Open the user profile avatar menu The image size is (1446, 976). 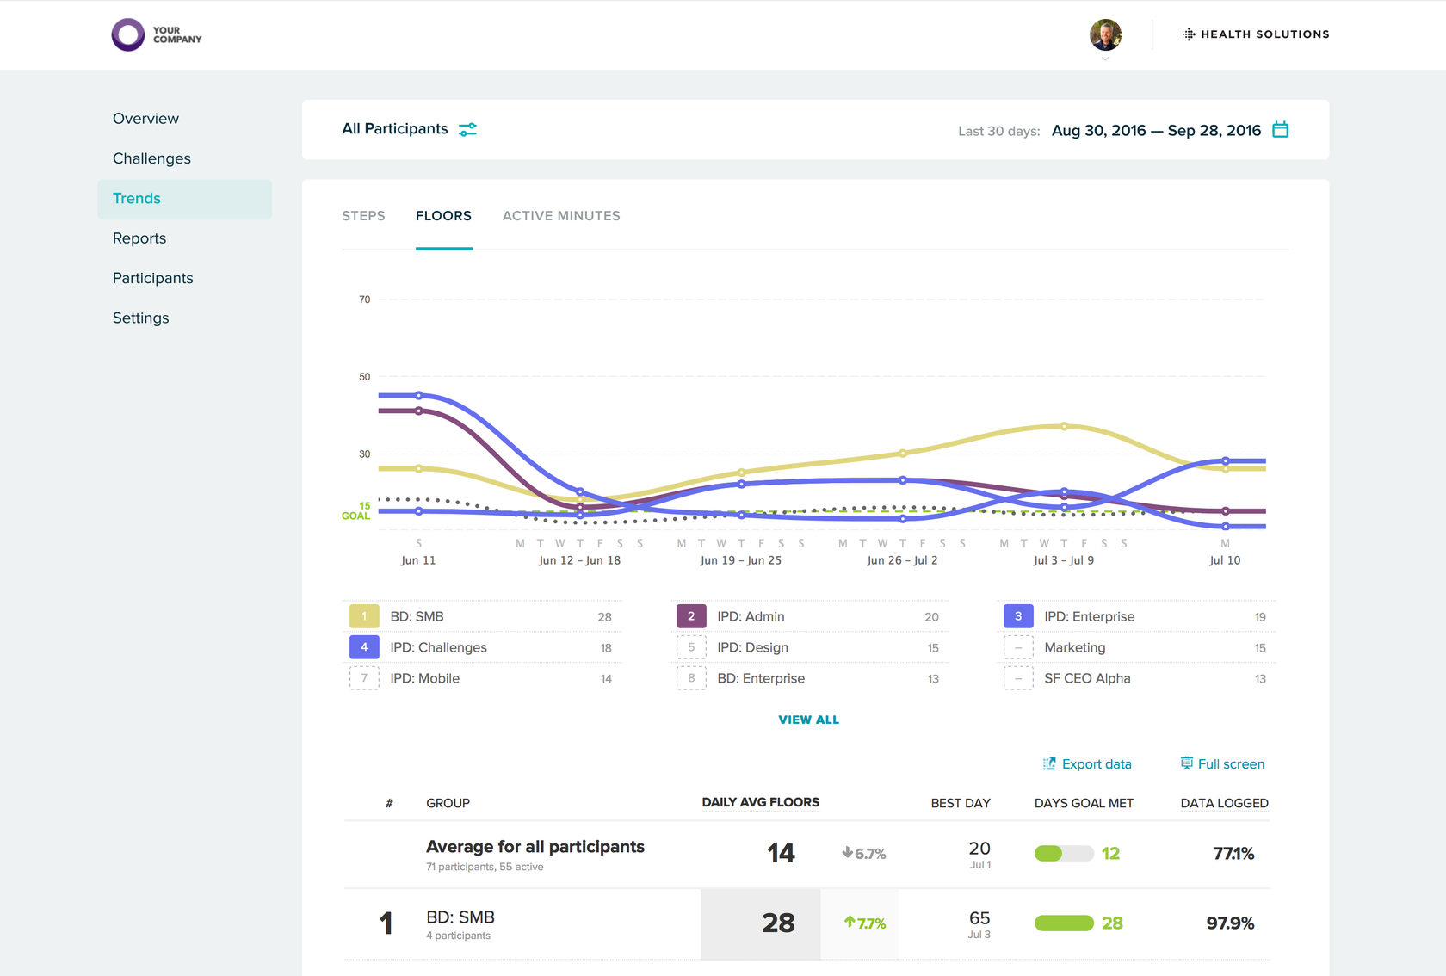click(x=1105, y=34)
